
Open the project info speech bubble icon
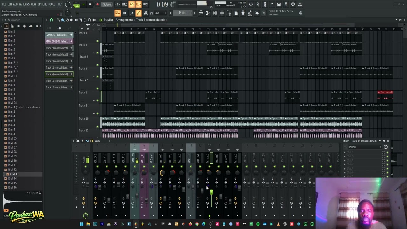293,4
